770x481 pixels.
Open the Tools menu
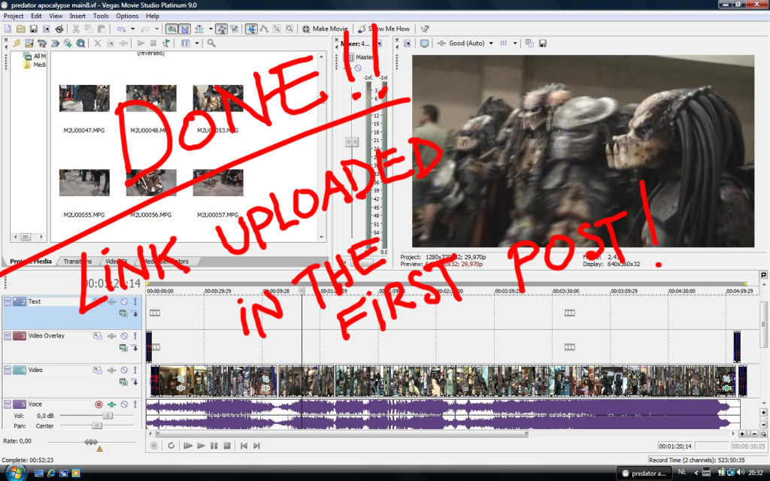point(101,16)
